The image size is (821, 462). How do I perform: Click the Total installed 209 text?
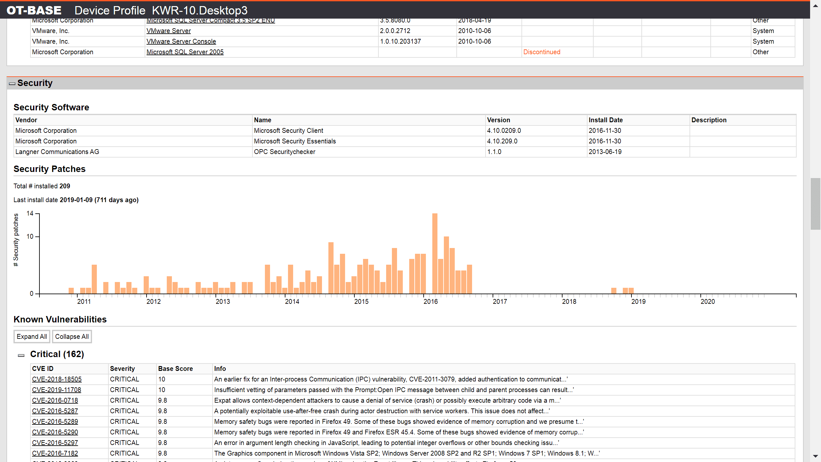pyautogui.click(x=42, y=186)
